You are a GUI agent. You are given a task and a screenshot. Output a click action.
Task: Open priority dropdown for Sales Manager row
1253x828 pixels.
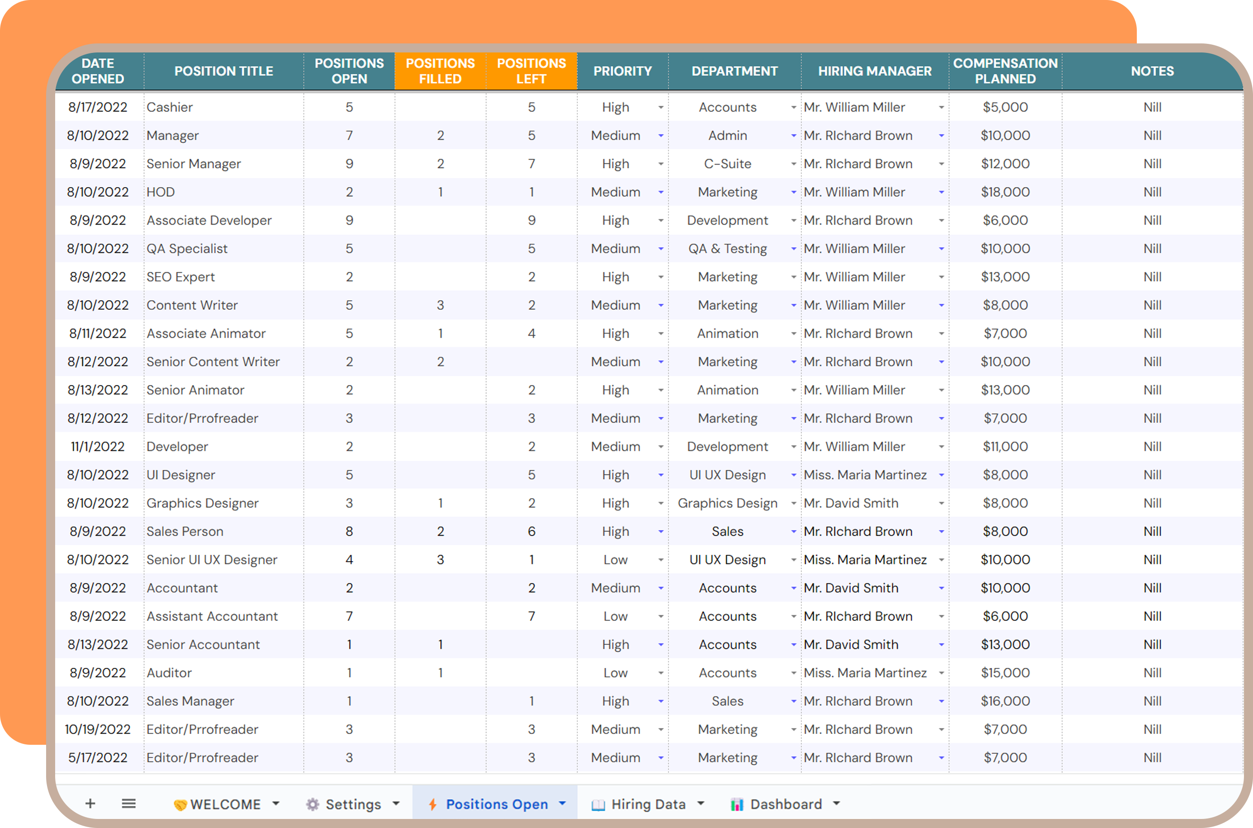coord(661,701)
